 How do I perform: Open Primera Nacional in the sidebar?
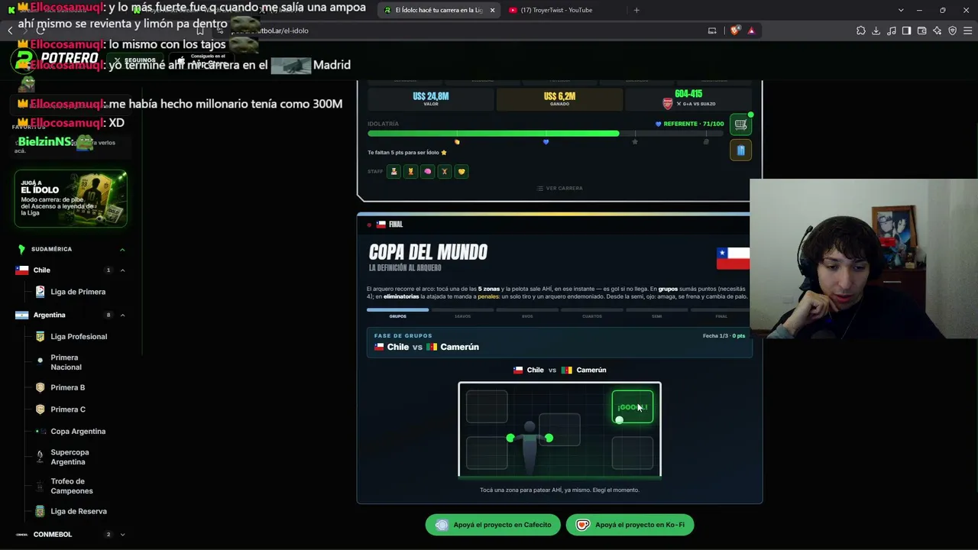pyautogui.click(x=66, y=362)
